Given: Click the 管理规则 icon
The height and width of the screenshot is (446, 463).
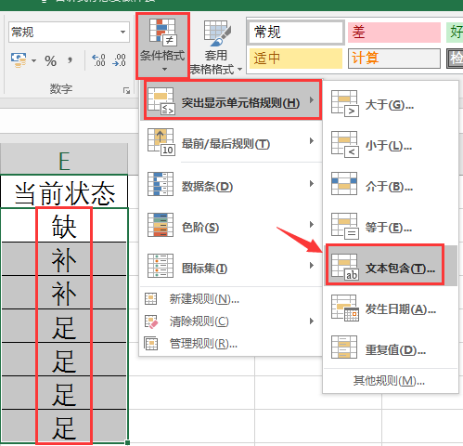Looking at the screenshot, I should click(151, 344).
